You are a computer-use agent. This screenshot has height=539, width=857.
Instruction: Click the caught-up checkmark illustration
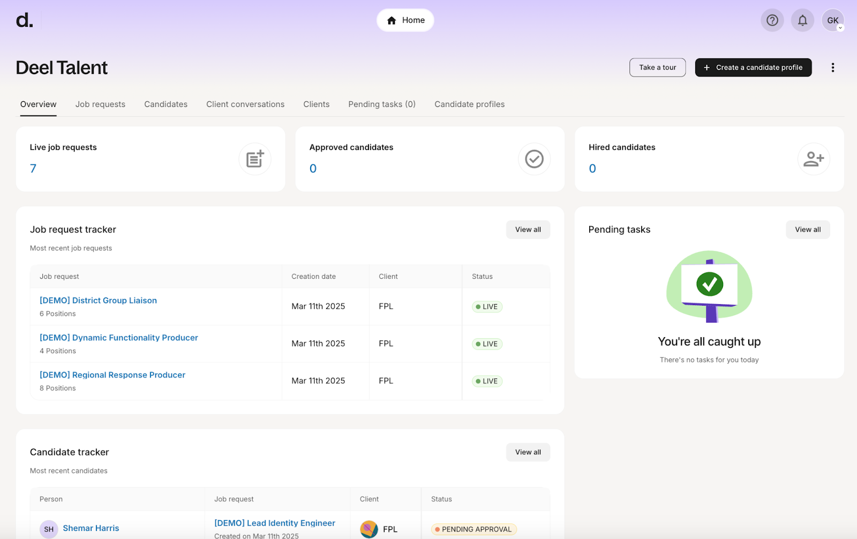[709, 286]
